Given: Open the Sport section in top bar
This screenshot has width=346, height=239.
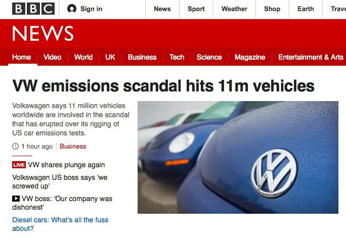Looking at the screenshot, I should pyautogui.click(x=196, y=9).
